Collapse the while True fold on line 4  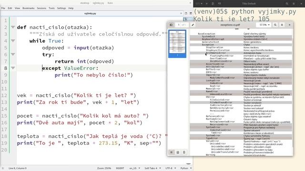point(13,41)
